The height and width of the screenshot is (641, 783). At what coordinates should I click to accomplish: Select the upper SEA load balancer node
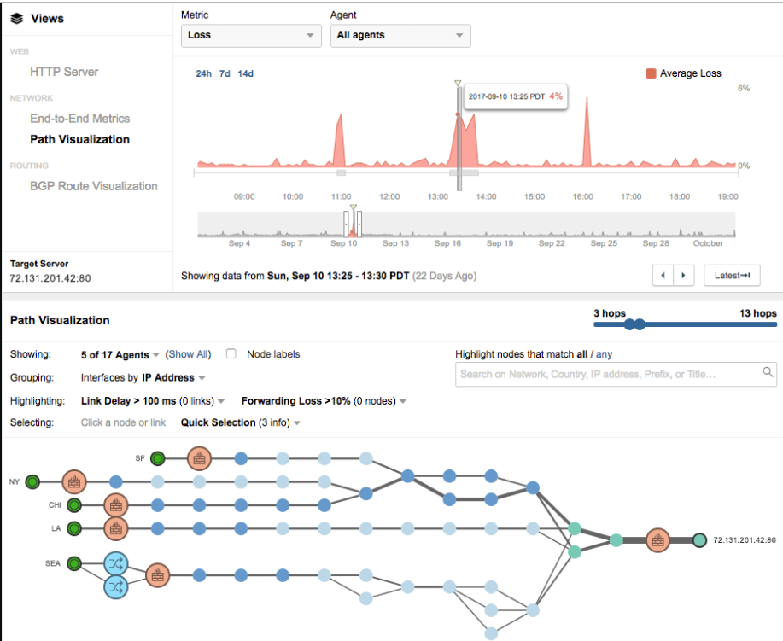(115, 563)
